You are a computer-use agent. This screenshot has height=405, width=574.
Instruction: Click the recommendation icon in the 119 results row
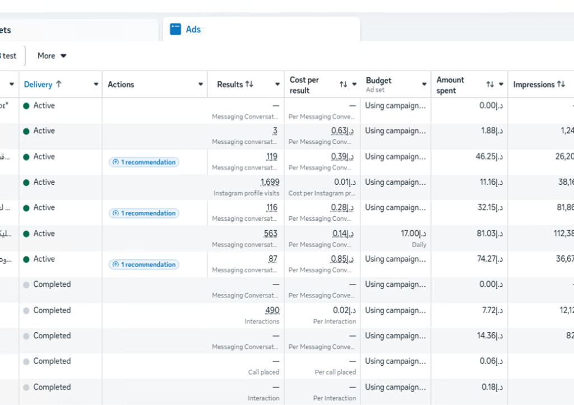point(115,162)
